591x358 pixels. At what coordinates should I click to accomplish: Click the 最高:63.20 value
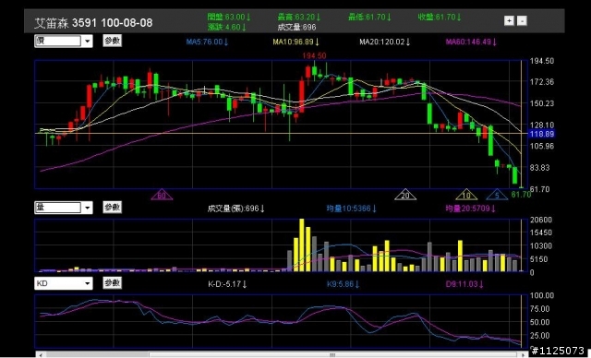click(x=299, y=17)
